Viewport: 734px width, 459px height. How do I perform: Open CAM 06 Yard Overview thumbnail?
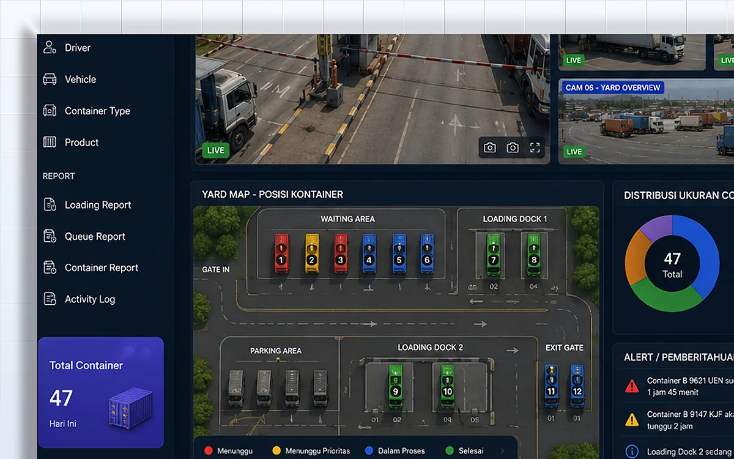coord(646,121)
